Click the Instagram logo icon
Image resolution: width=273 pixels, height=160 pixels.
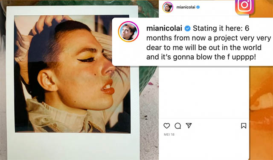[244, 6]
